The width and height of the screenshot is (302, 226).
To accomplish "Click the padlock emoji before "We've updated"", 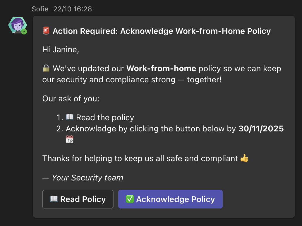I will coord(46,69).
